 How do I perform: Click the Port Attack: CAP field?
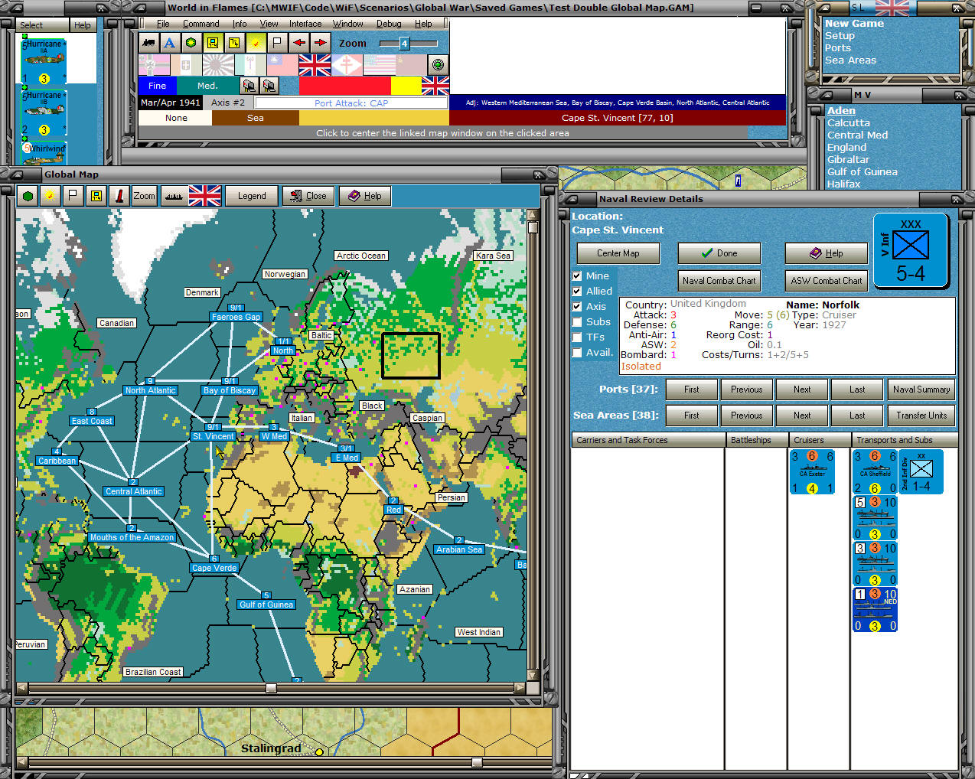[351, 103]
